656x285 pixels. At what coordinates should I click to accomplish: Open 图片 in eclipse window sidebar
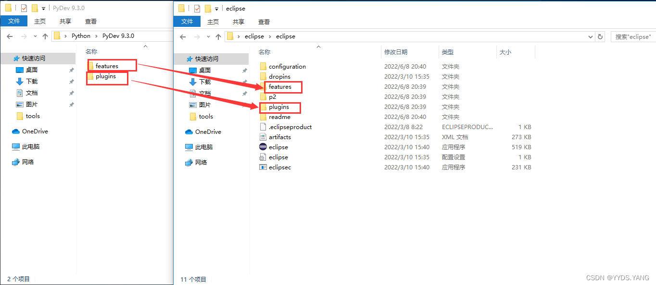[x=205, y=105]
